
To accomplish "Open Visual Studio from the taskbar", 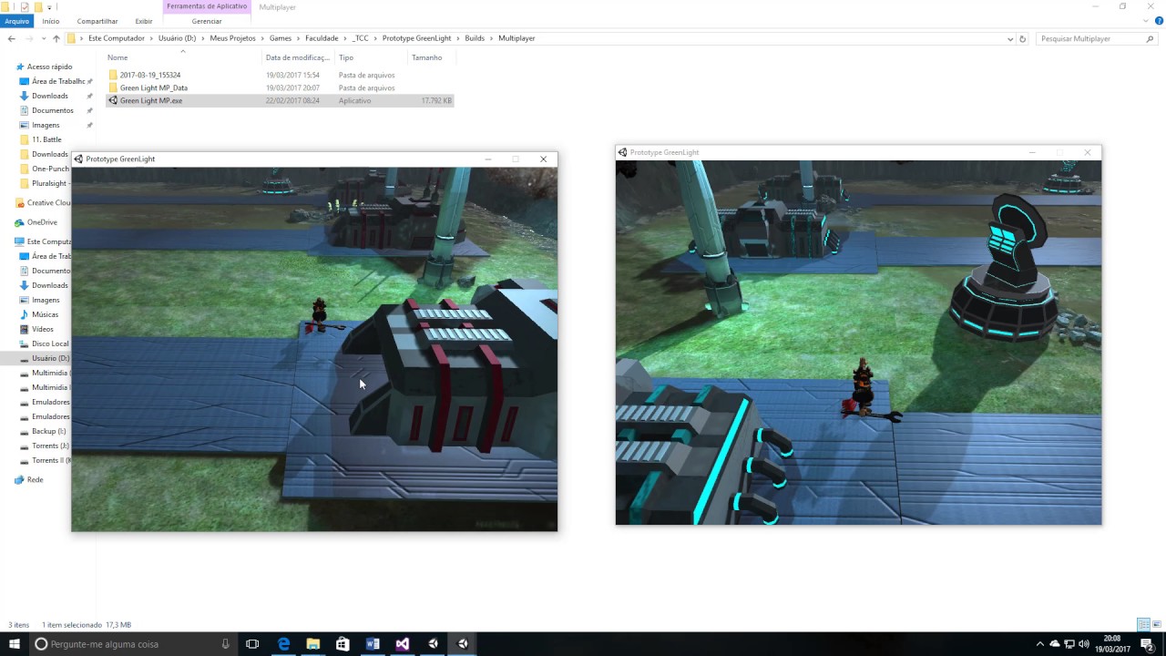I will click(403, 643).
